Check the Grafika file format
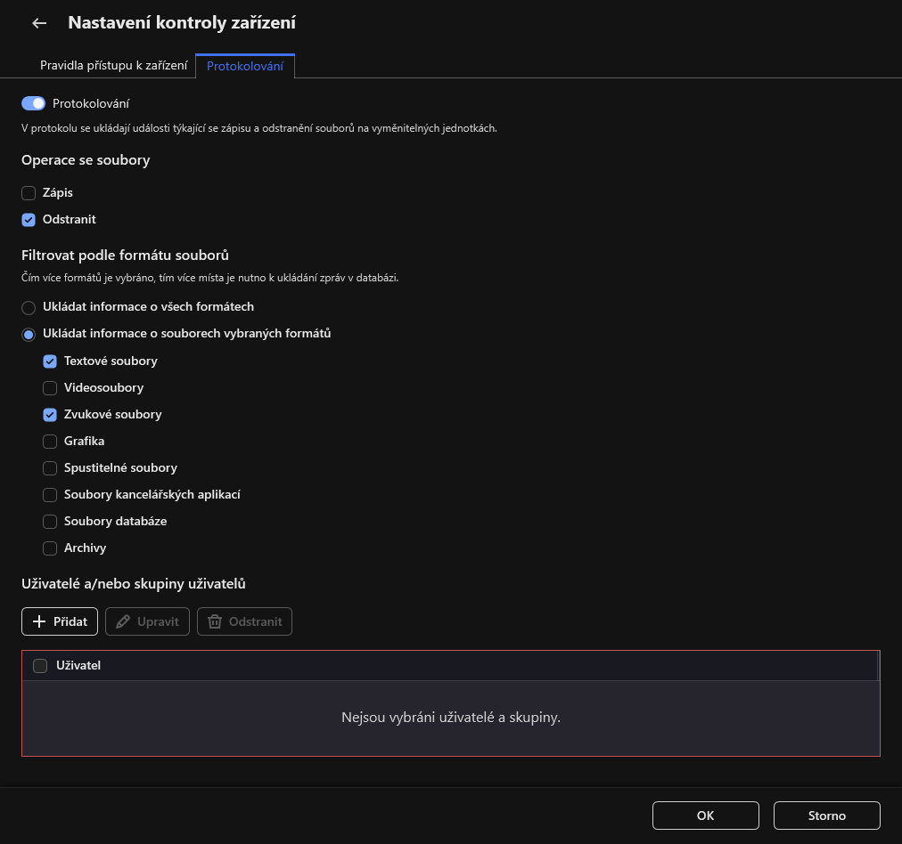 point(50,441)
